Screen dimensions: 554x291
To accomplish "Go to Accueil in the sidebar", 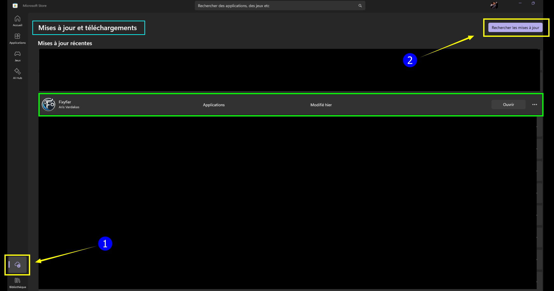I will [17, 21].
